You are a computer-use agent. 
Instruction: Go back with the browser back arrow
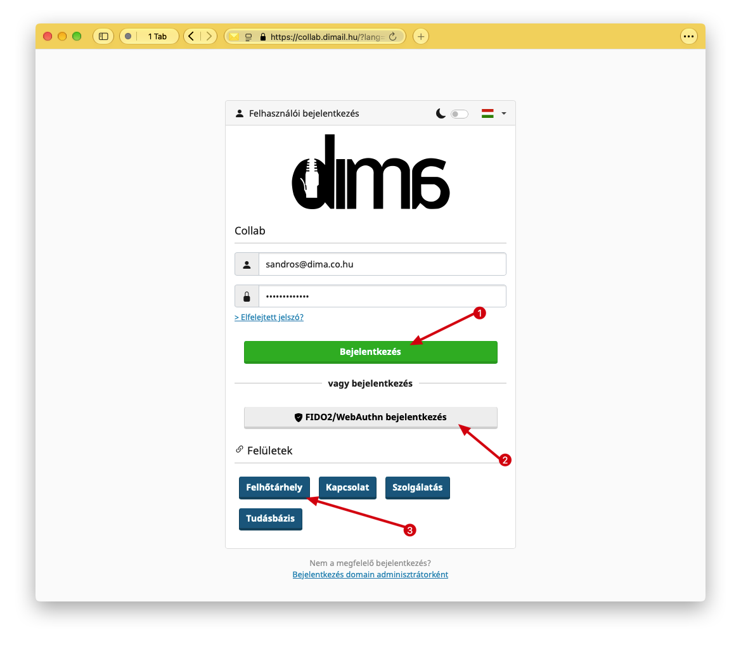click(191, 36)
